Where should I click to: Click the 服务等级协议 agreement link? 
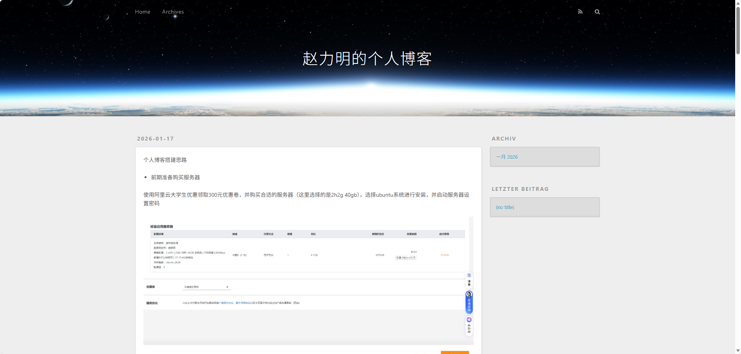pyautogui.click(x=243, y=303)
